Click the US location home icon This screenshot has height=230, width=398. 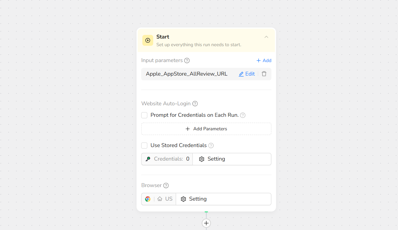160,199
